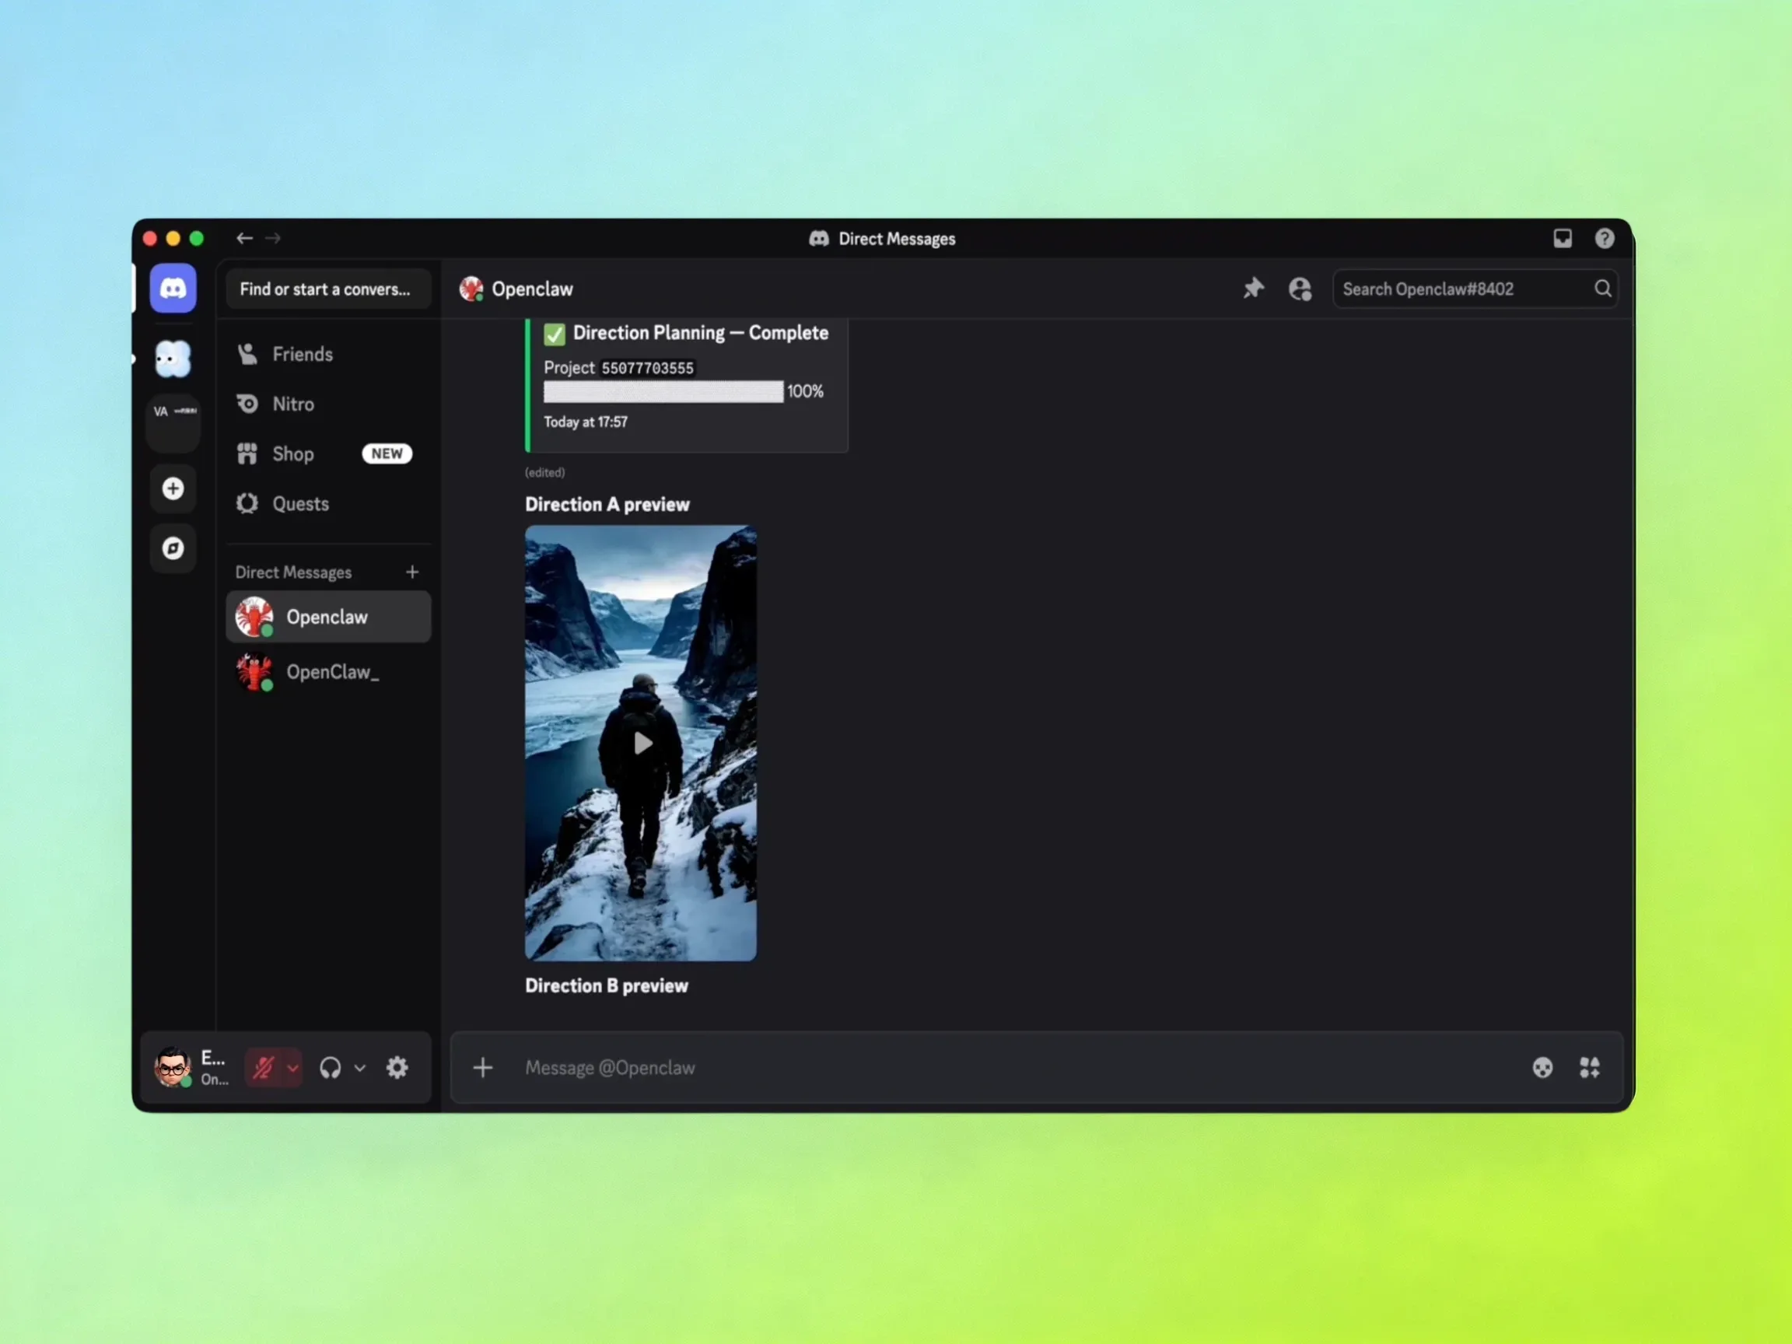Image resolution: width=1792 pixels, height=1344 pixels.
Task: Create a DM with the plus button
Action: pos(412,572)
